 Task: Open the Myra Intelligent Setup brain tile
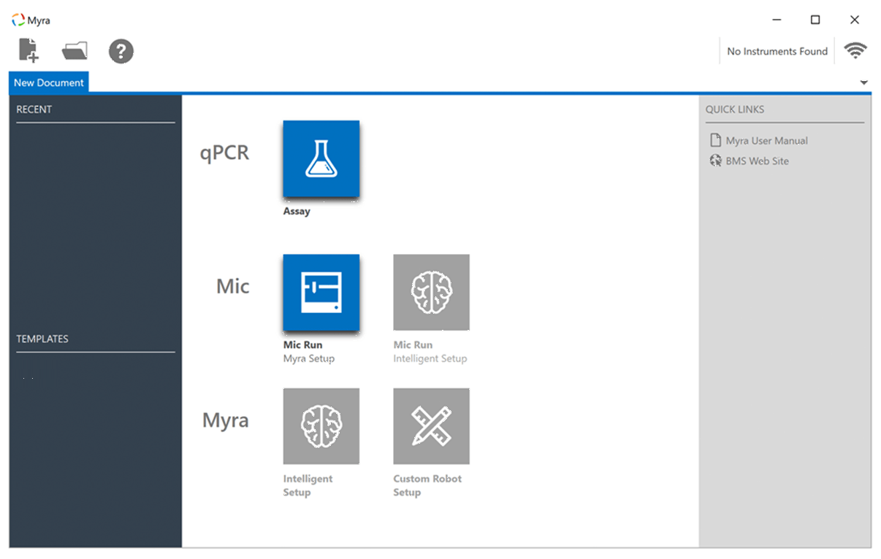[x=321, y=426]
